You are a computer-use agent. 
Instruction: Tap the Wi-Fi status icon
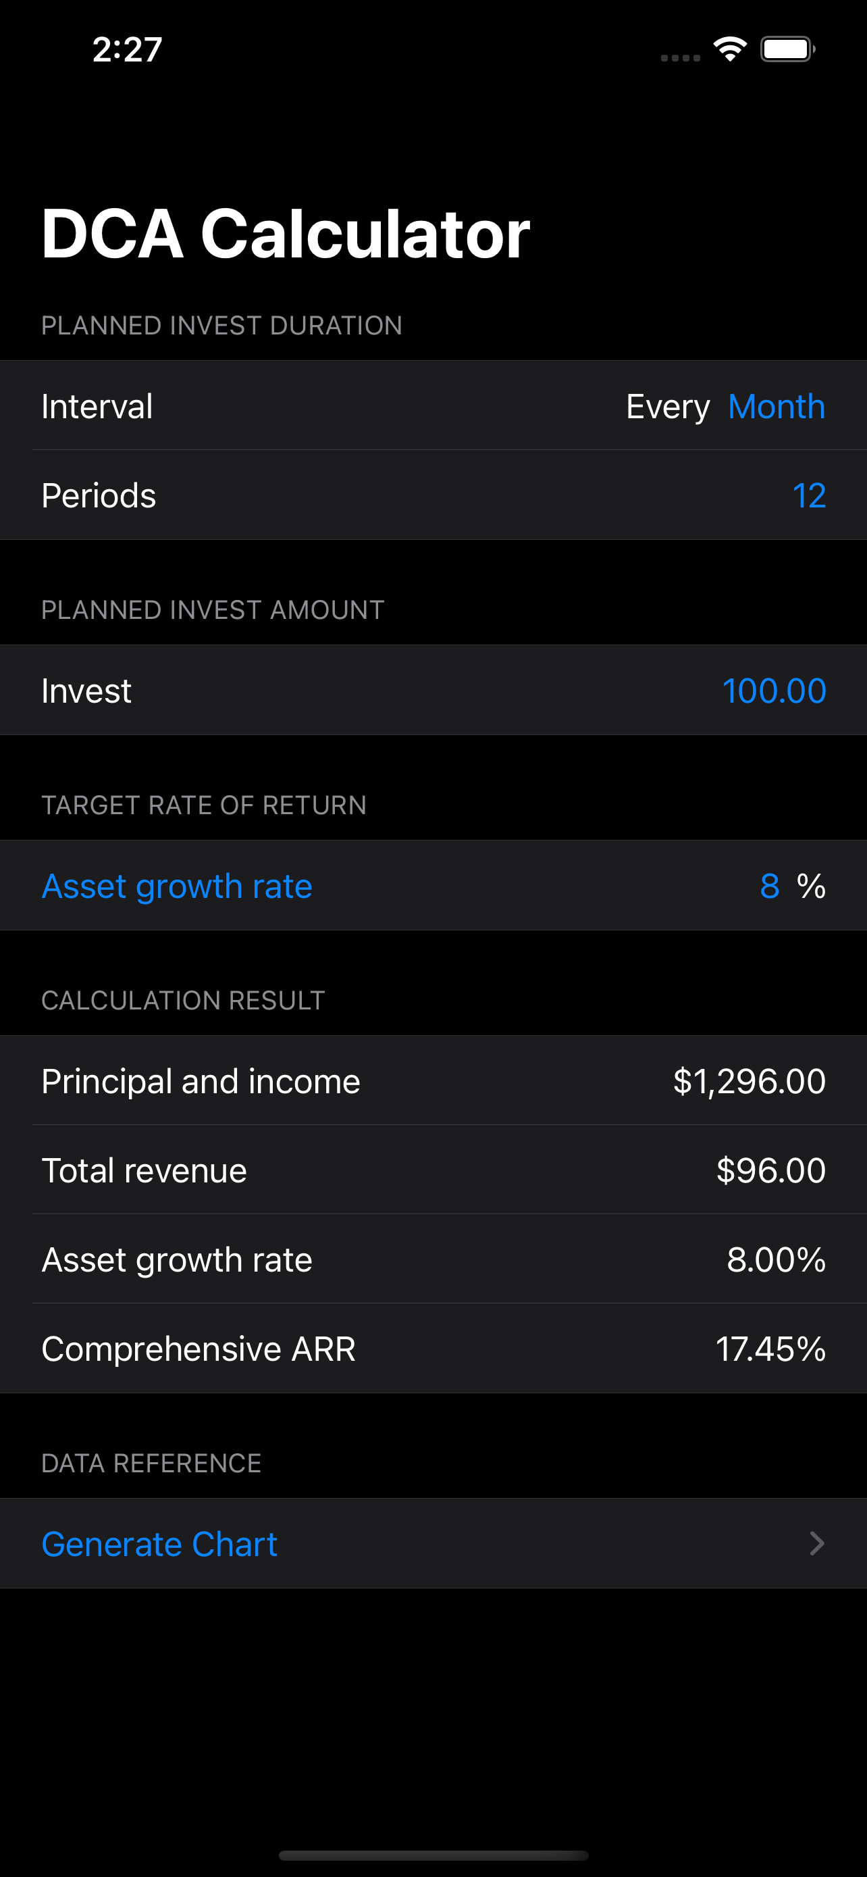(730, 49)
